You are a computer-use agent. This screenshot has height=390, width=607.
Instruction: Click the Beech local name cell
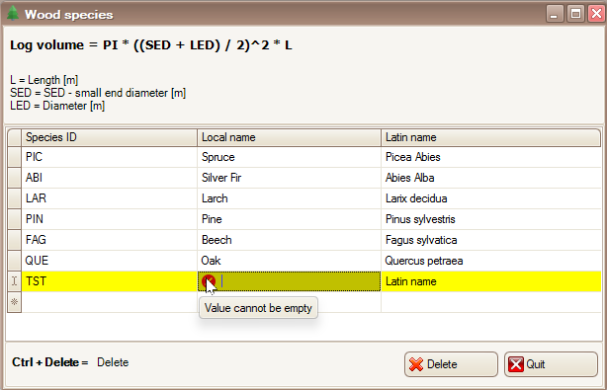coord(290,240)
